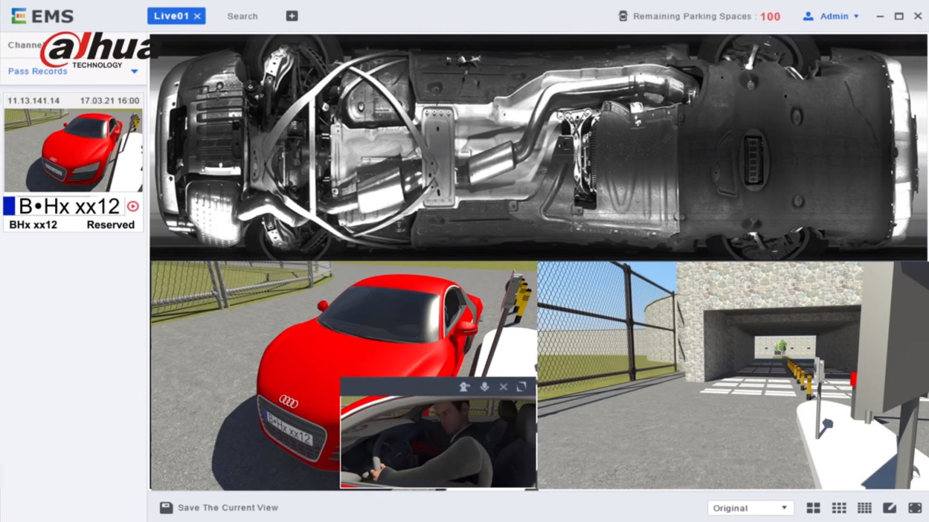Expand the driver camera popup window

coord(521,387)
